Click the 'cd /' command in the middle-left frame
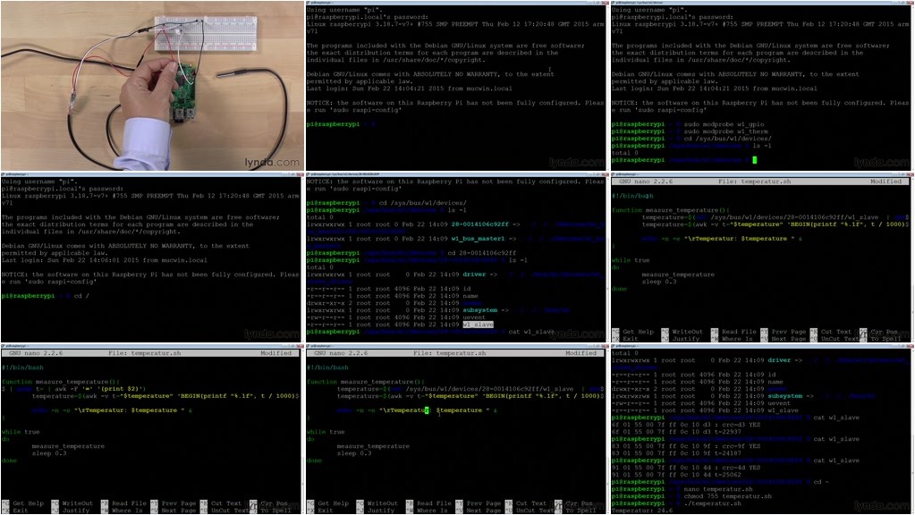 point(81,296)
